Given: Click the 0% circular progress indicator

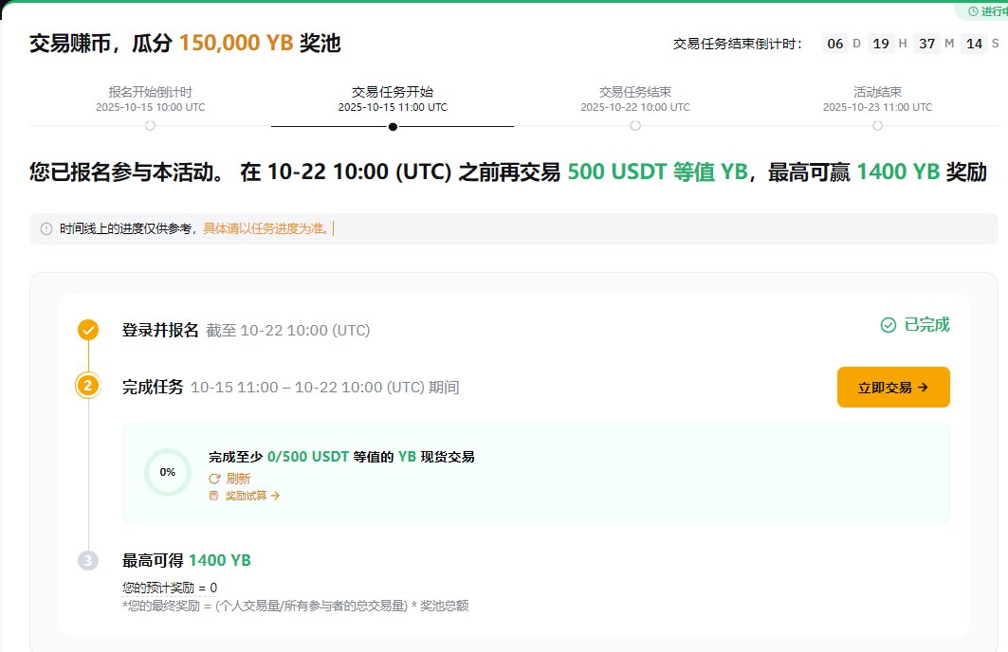Looking at the screenshot, I should tap(168, 472).
